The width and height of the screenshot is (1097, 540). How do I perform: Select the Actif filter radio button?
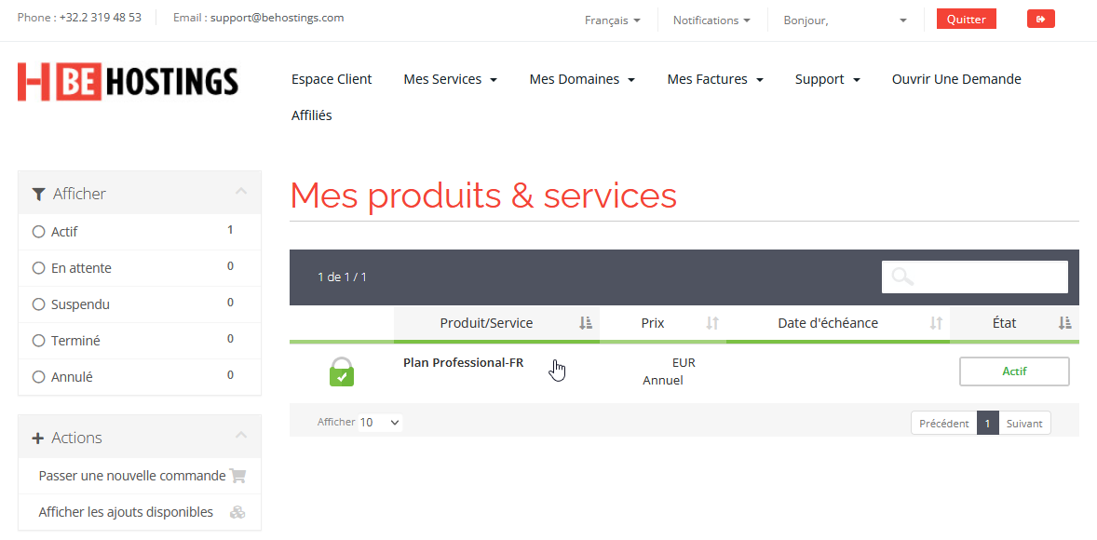(38, 232)
